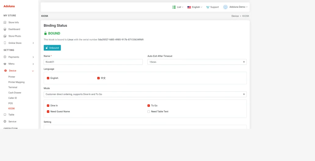Open Caller ID in sidebar
This screenshot has width=315, height=161.
coord(13,98)
